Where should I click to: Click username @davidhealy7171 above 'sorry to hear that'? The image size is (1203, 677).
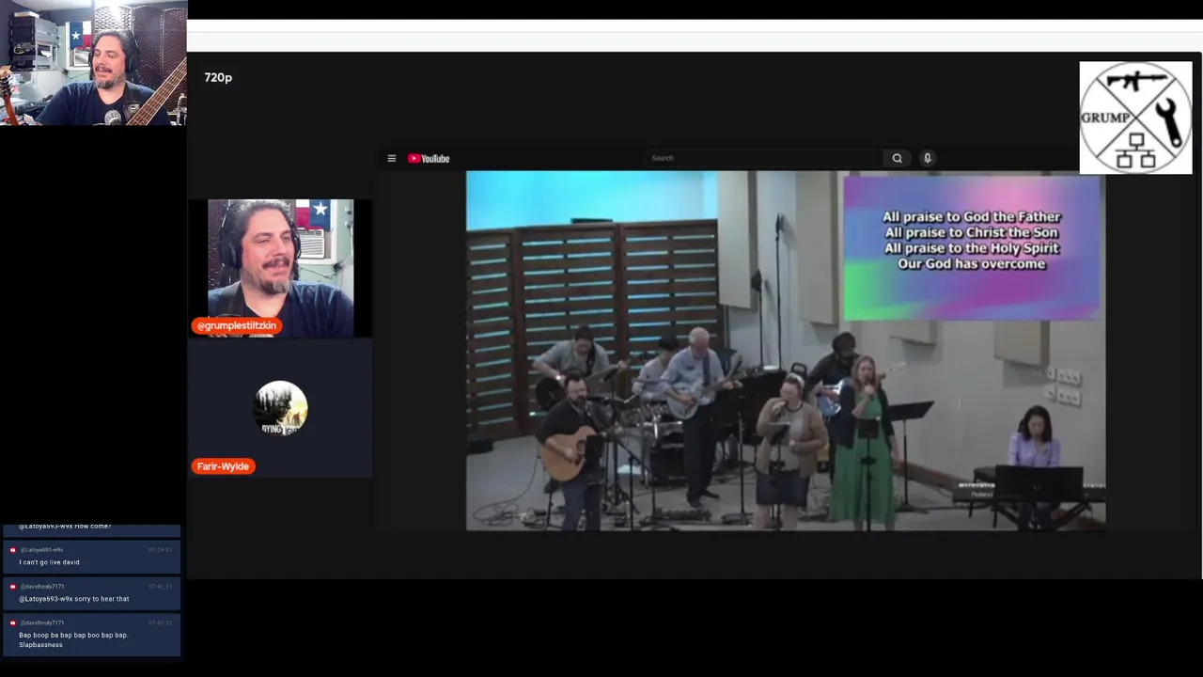click(42, 587)
